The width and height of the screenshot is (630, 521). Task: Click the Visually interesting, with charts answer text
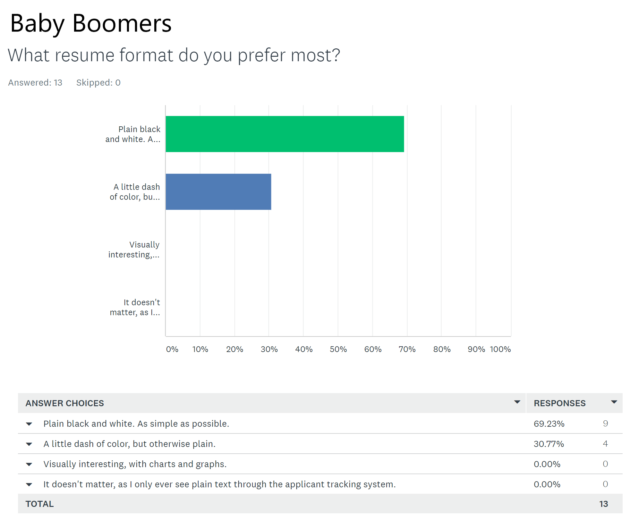(135, 464)
